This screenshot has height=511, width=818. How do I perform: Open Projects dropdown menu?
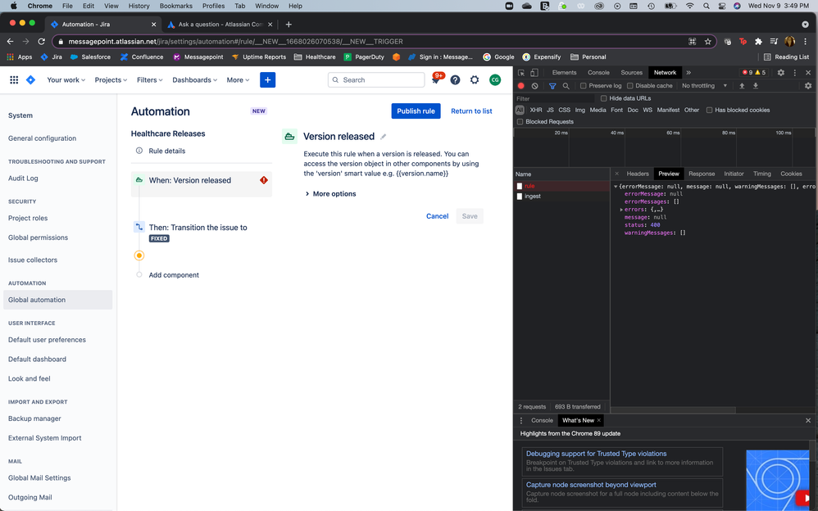(111, 79)
